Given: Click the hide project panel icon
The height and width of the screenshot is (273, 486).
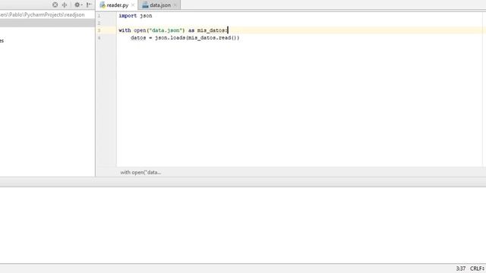Looking at the screenshot, I should [89, 5].
